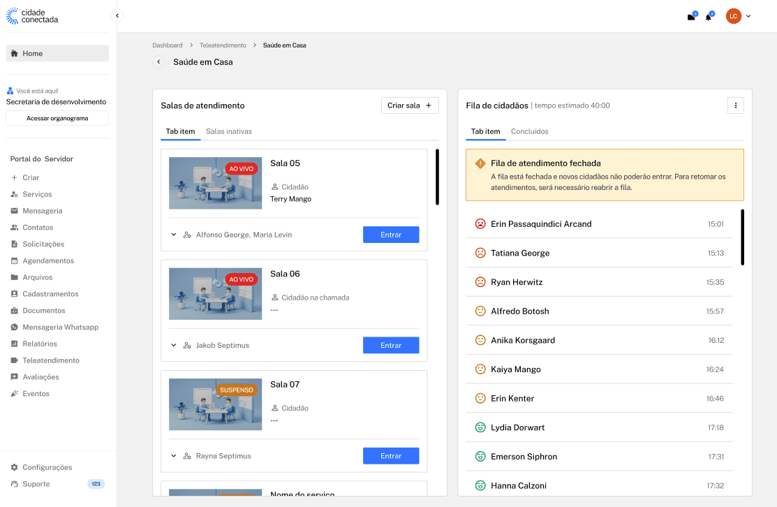Click the Cidade Conectada logo
Viewport: 777px width, 507px height.
[x=32, y=16]
